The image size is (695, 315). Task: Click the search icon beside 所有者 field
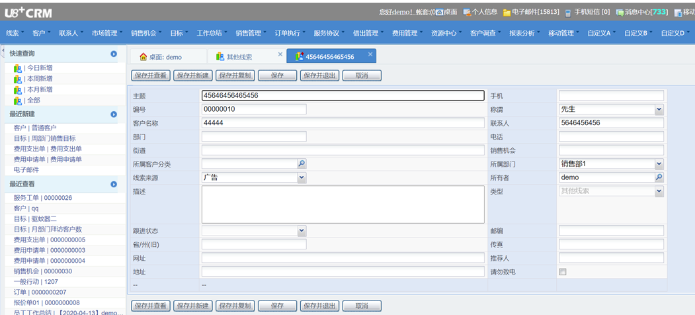click(x=659, y=177)
